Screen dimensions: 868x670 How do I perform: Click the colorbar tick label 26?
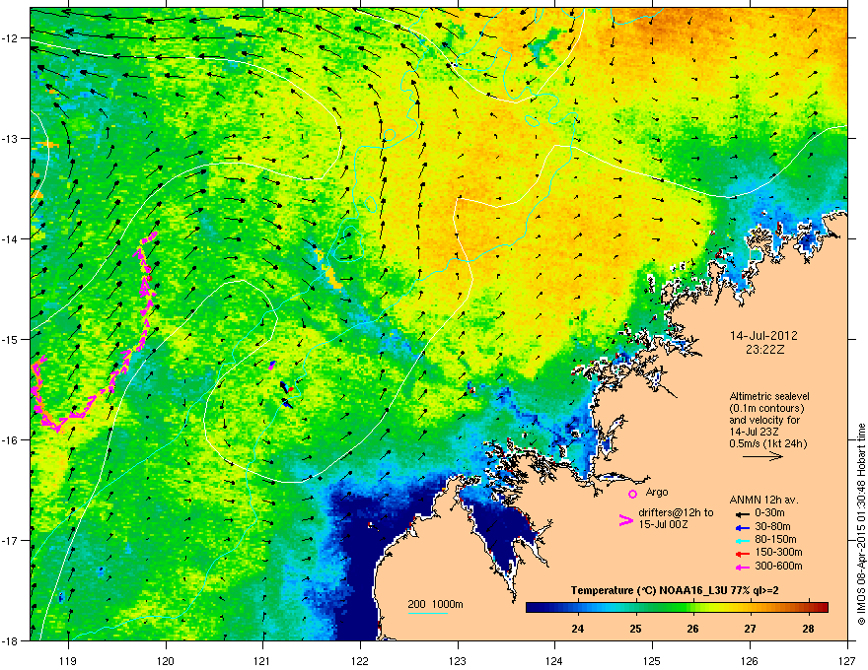tap(692, 629)
